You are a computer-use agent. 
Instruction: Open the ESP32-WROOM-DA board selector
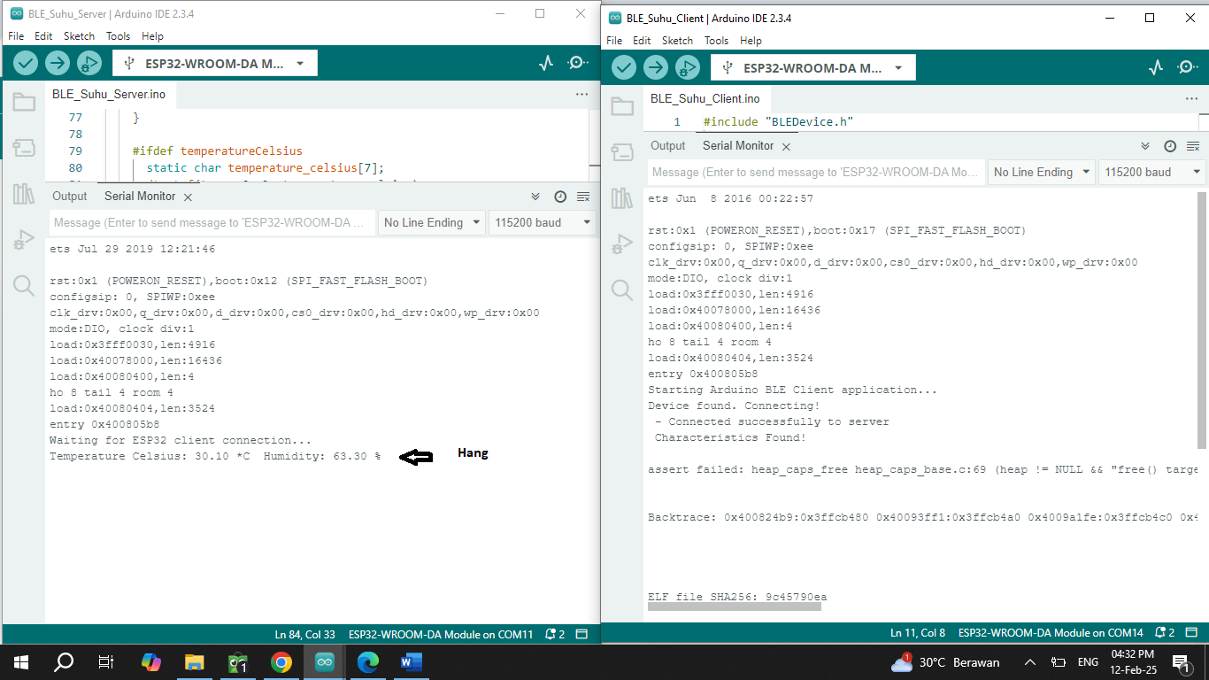coord(214,62)
